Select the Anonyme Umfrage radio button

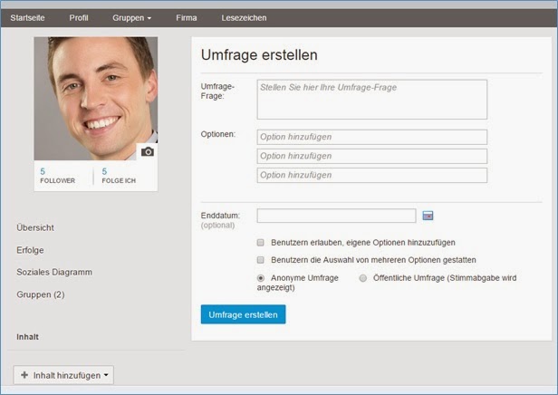pyautogui.click(x=261, y=278)
